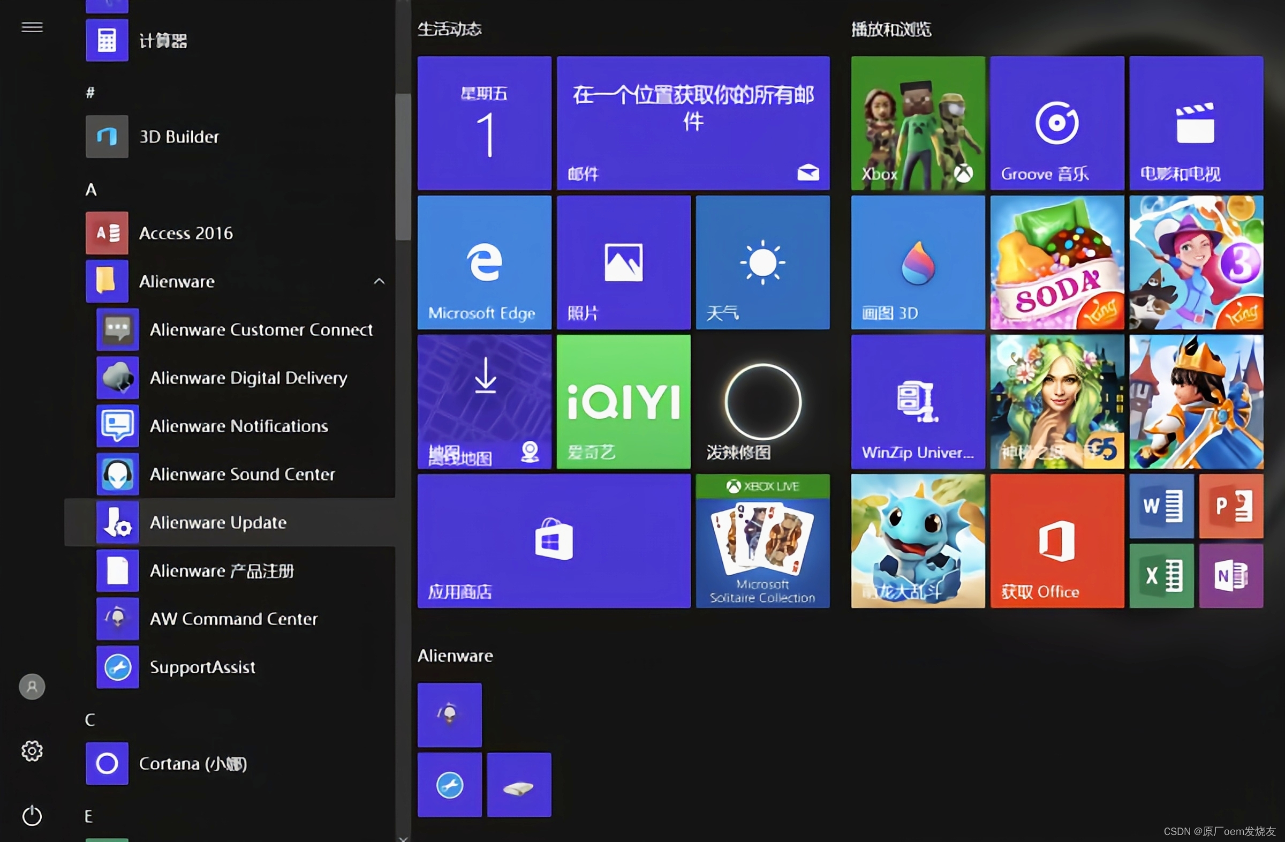Viewport: 1285px width, 842px height.
Task: Open the Word tile
Action: (x=1161, y=506)
